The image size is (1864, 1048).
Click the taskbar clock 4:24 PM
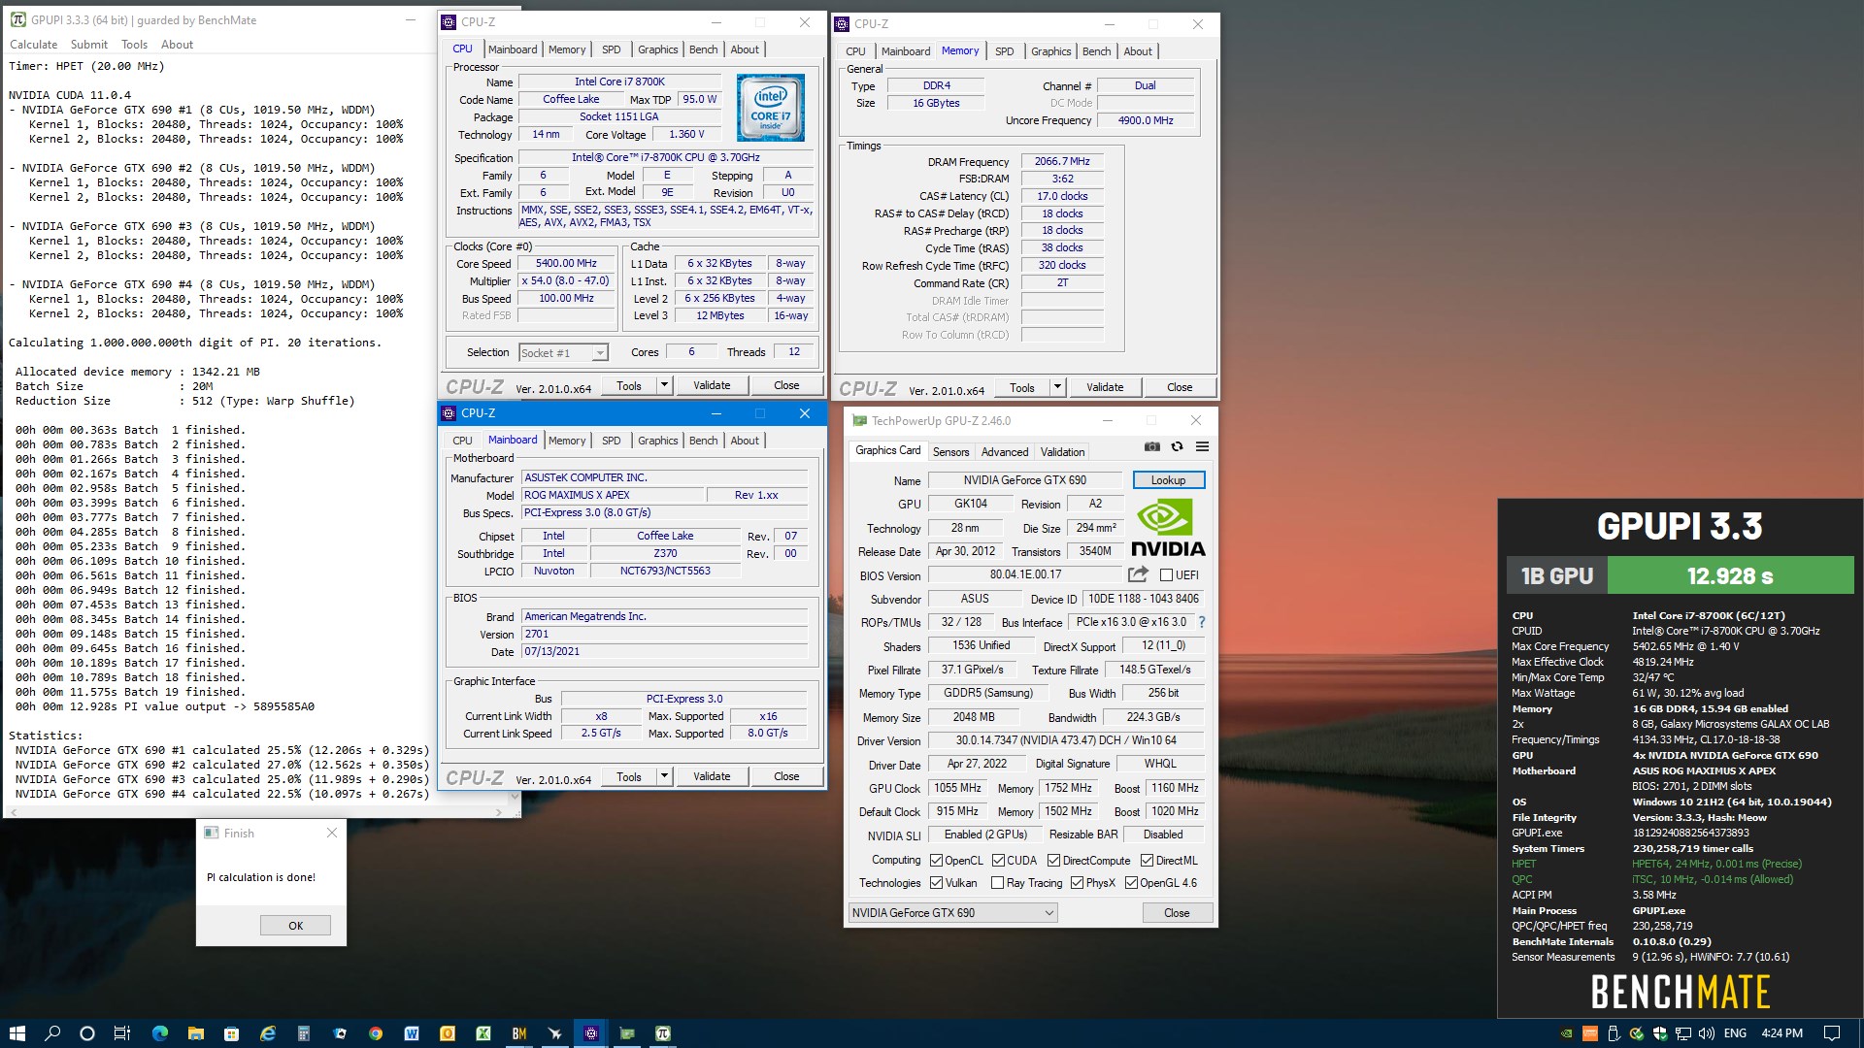[x=1781, y=1033]
